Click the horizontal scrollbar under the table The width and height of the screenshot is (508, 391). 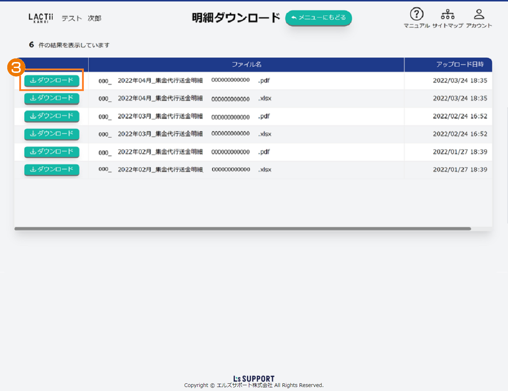click(242, 229)
